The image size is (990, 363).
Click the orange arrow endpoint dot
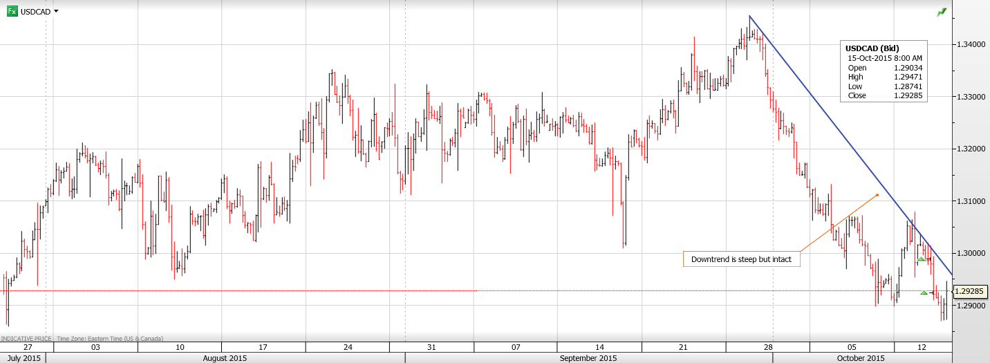877,195
